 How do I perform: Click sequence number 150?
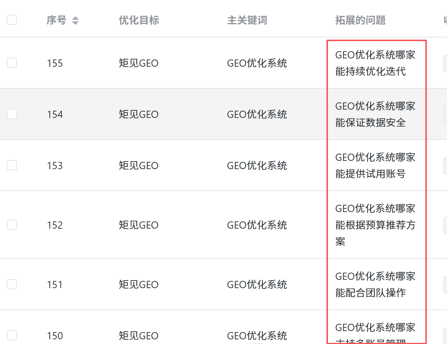point(55,336)
